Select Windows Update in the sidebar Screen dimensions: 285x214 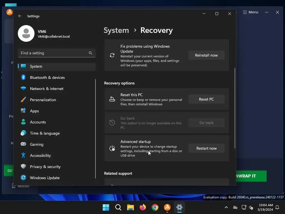point(57,177)
